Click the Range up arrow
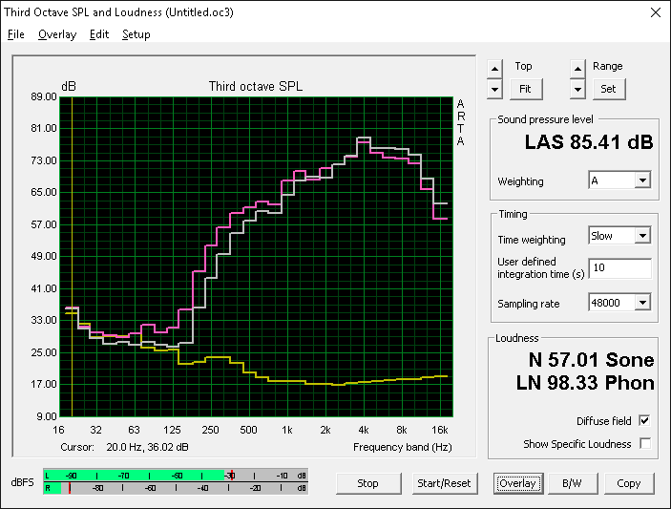This screenshot has width=671, height=509. (x=577, y=69)
